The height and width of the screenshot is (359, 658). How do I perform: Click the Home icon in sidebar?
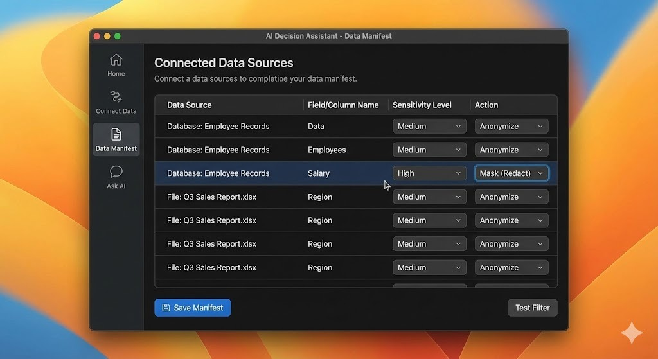click(x=116, y=60)
